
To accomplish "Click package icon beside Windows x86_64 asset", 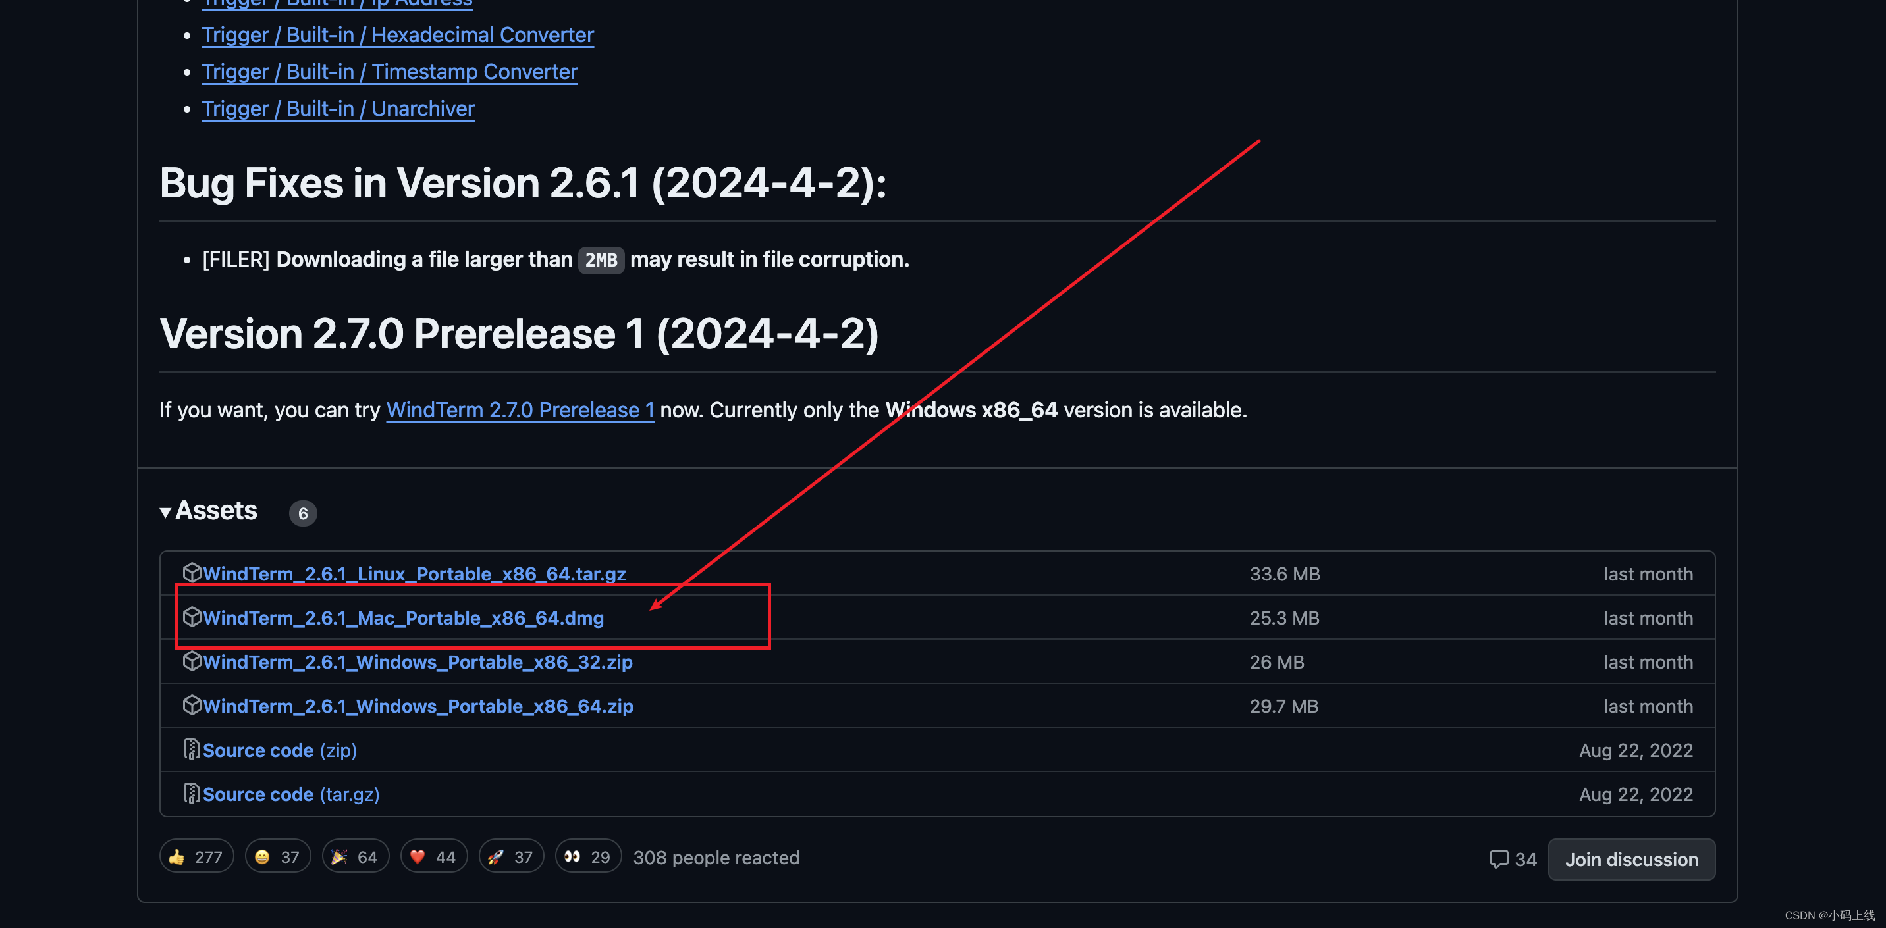I will click(x=191, y=704).
